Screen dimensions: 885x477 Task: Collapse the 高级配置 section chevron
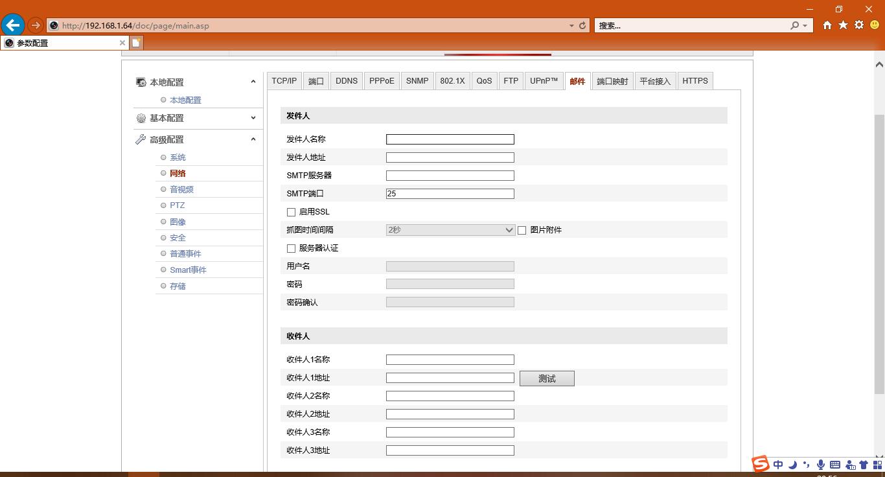pyautogui.click(x=253, y=139)
